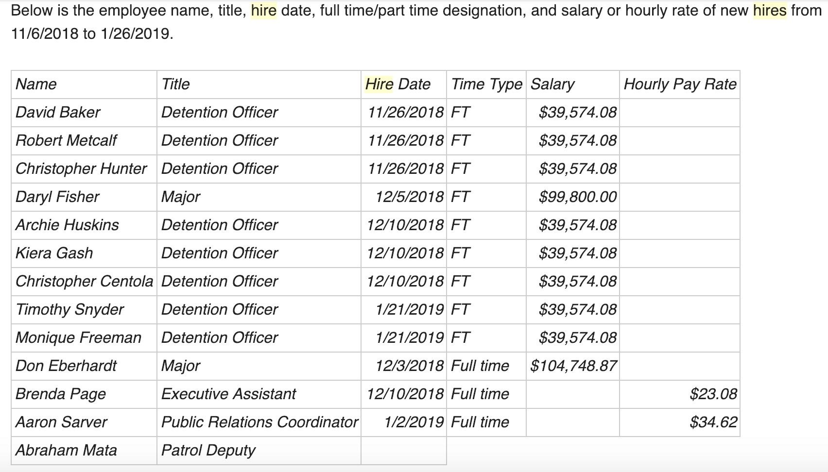Viewport: 828px width, 472px height.
Task: Click Don Eberhardt's $104,748.87 salary
Action: pyautogui.click(x=573, y=366)
